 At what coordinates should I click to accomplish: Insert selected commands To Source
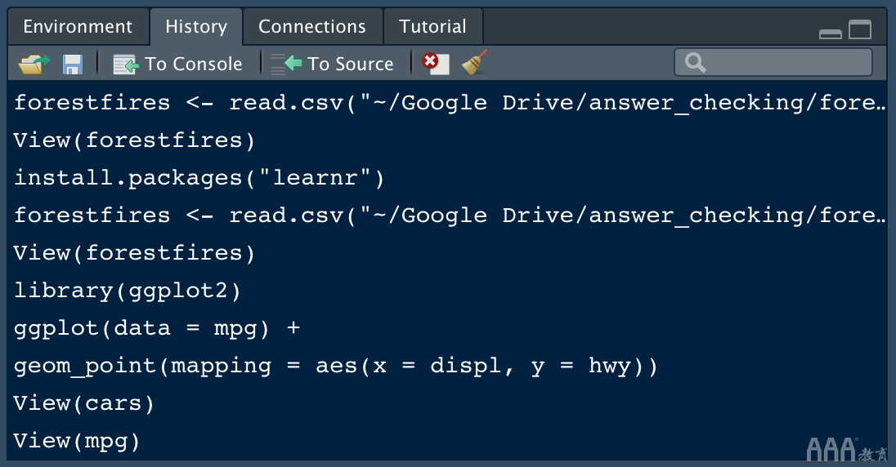pos(333,64)
